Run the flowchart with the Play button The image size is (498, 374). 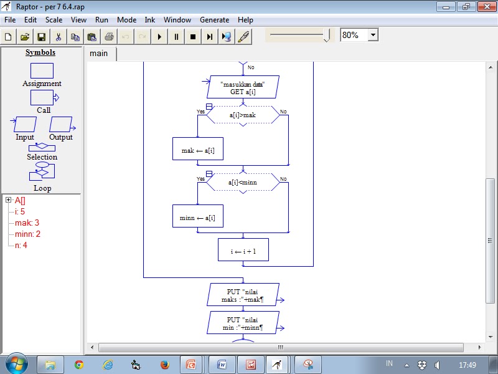(x=159, y=37)
